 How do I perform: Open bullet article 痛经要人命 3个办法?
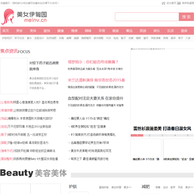tap(90, 119)
